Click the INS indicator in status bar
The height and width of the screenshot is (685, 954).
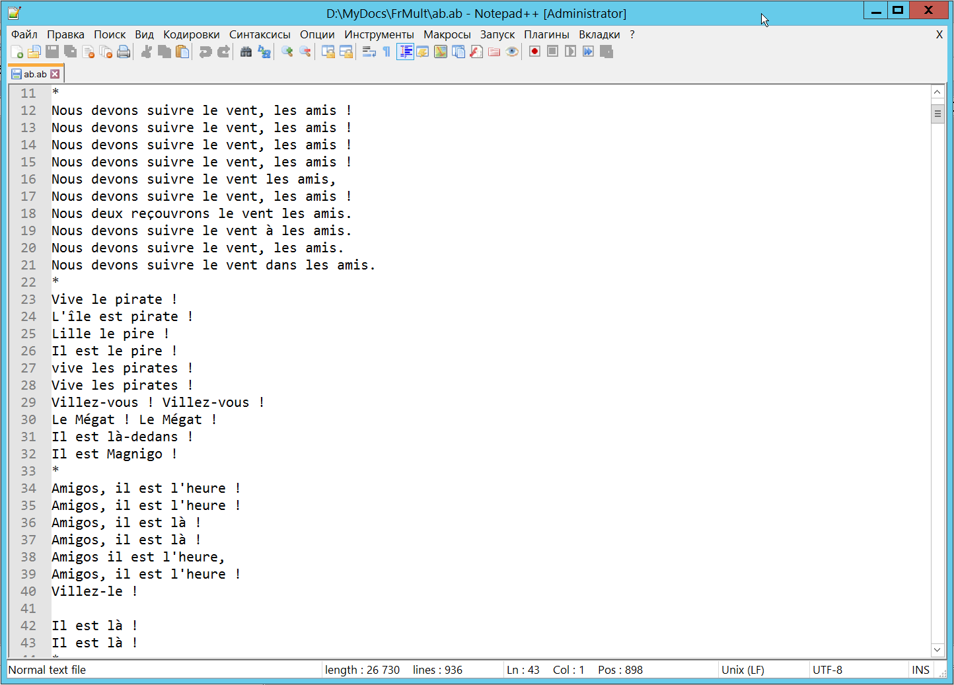point(920,670)
